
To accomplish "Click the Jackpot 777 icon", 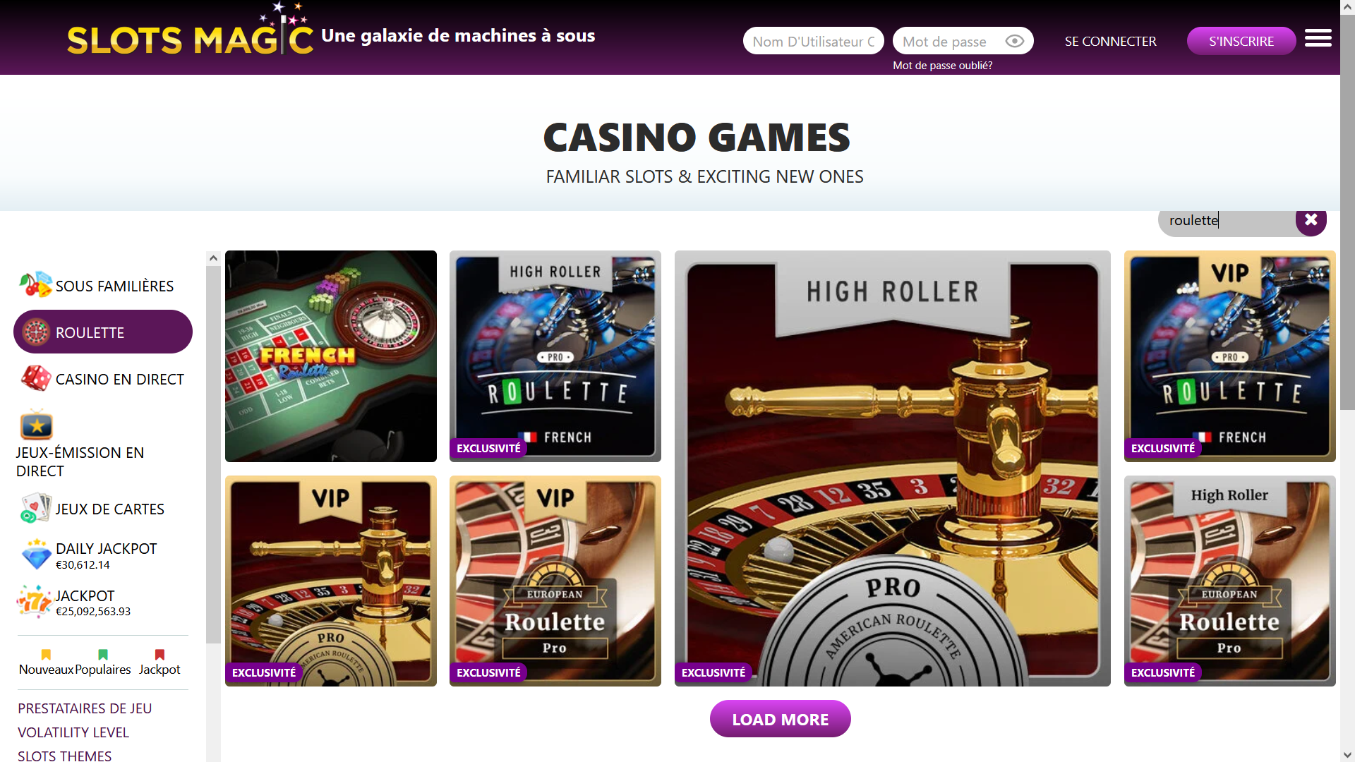I will (34, 602).
